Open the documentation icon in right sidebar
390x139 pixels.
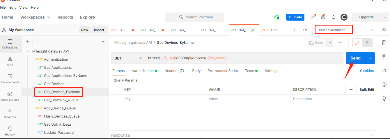point(384,43)
